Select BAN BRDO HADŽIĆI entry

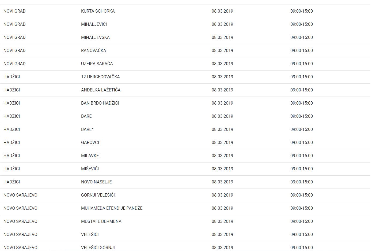click(100, 103)
